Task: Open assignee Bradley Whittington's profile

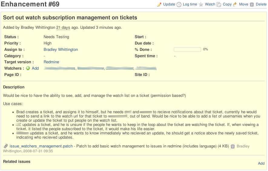Action: (x=61, y=50)
